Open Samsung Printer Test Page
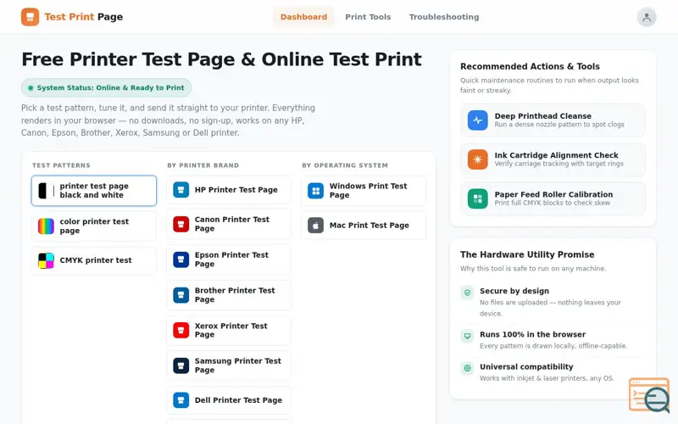 [x=229, y=365]
